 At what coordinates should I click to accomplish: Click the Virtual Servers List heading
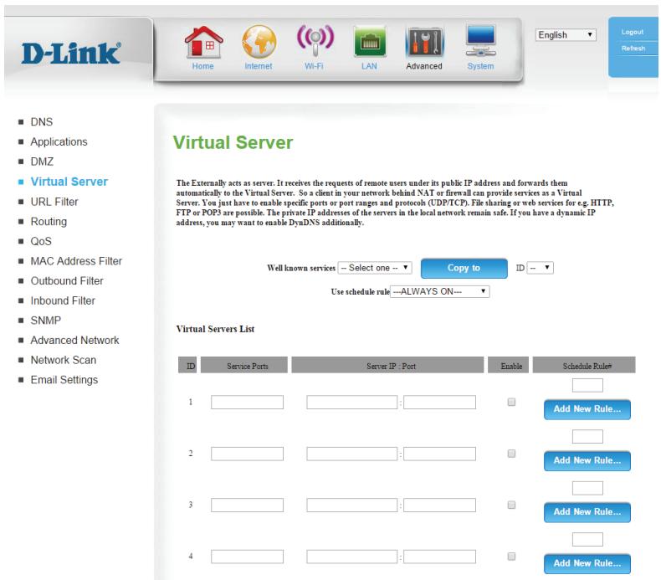[x=215, y=329]
